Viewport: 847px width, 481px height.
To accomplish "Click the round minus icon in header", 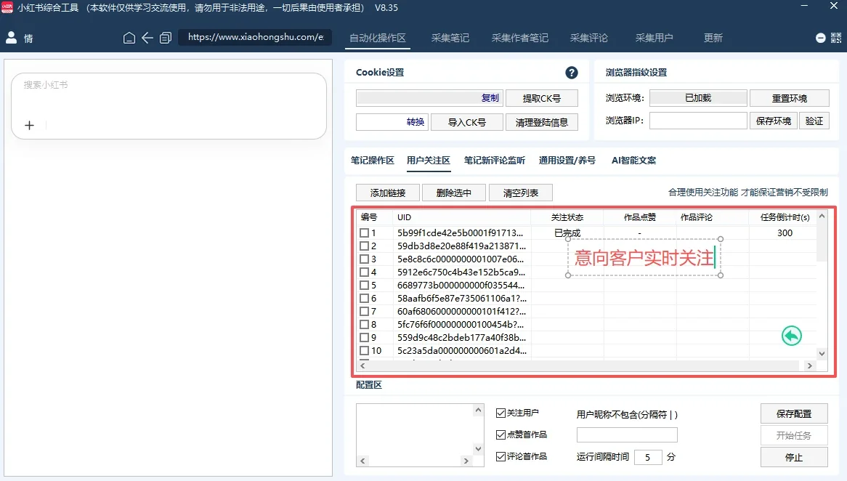I will pos(821,38).
